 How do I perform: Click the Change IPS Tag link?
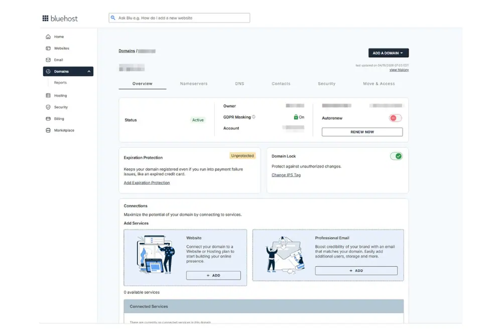286,175
